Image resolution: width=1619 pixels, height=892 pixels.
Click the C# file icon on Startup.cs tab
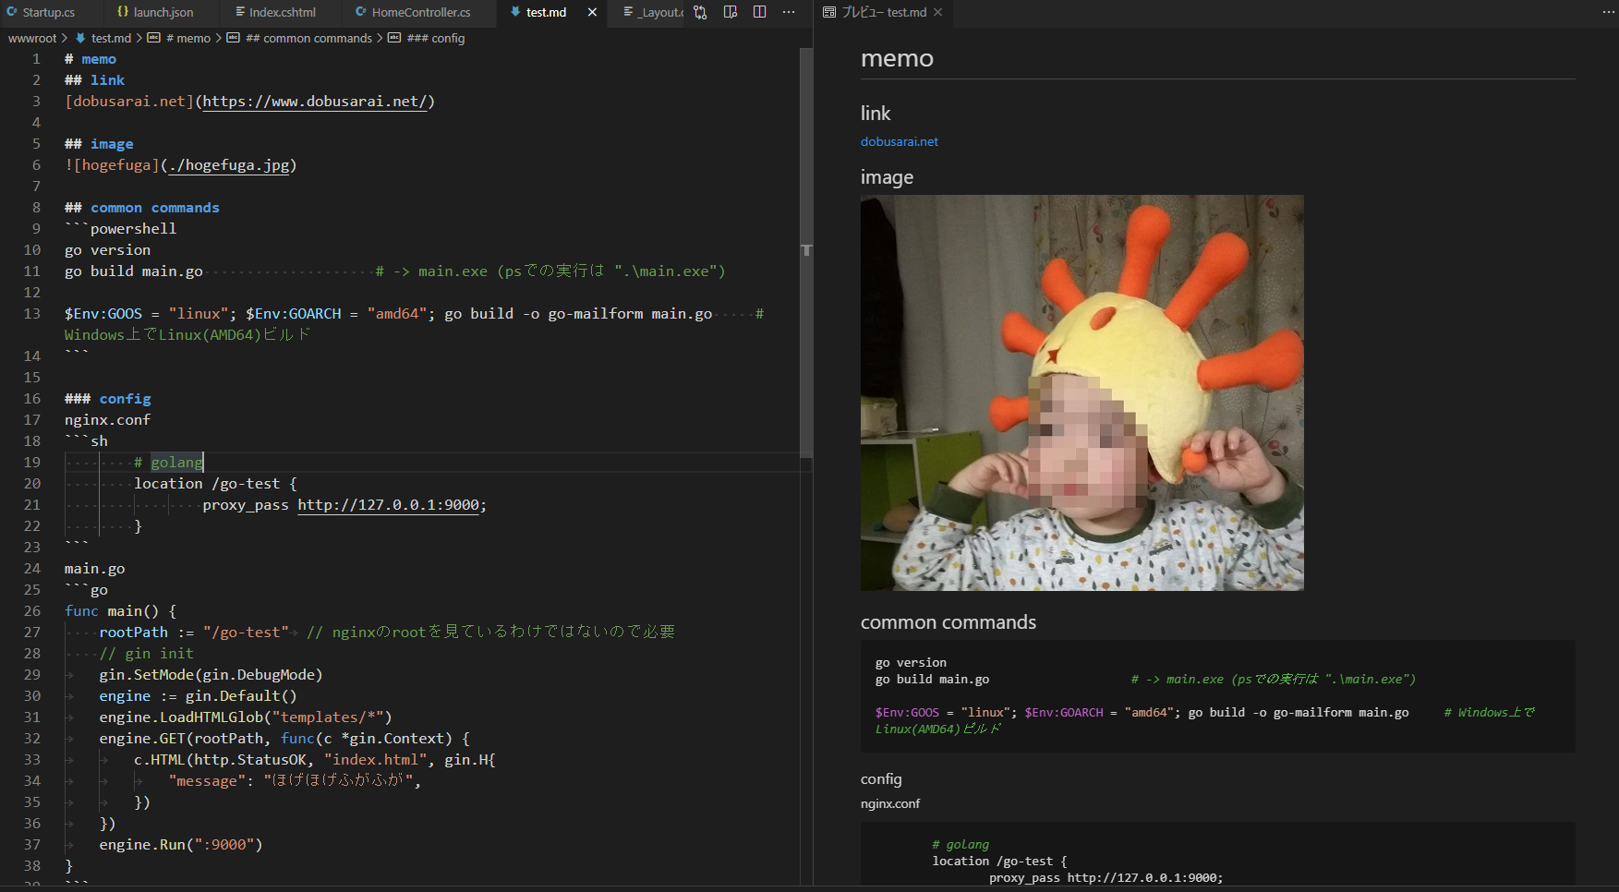click(12, 12)
